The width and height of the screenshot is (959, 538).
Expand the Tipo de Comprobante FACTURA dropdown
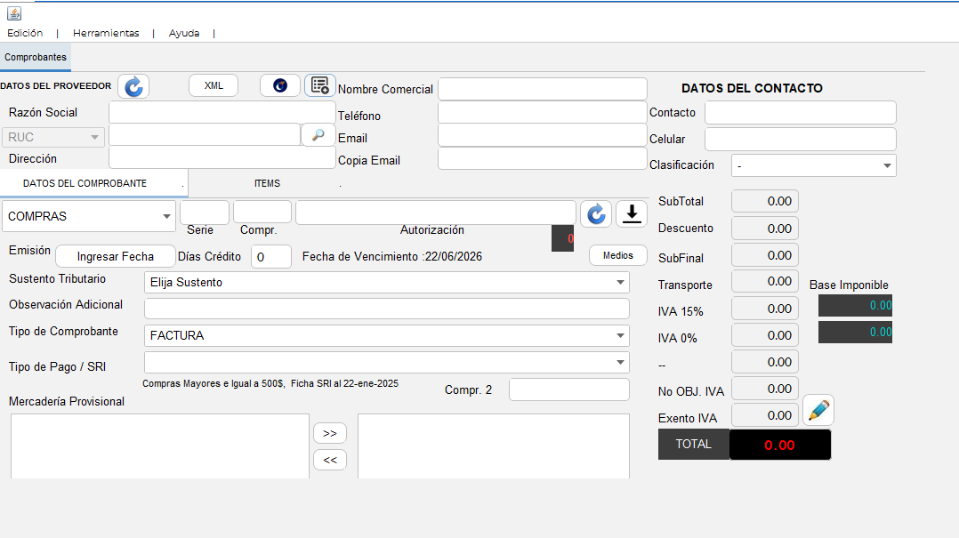pos(386,335)
